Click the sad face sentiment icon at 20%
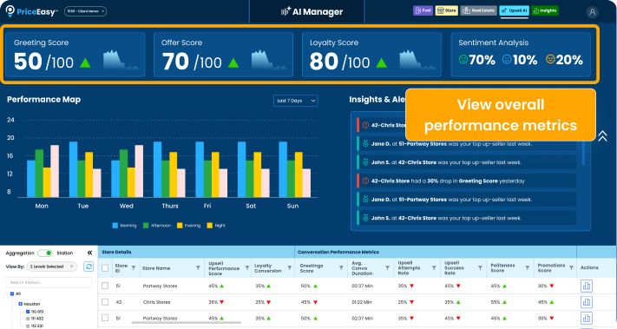 click(x=550, y=59)
